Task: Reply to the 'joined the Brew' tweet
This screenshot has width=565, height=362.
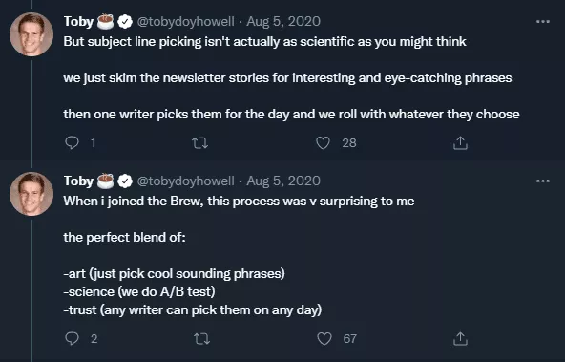Action: coord(72,338)
